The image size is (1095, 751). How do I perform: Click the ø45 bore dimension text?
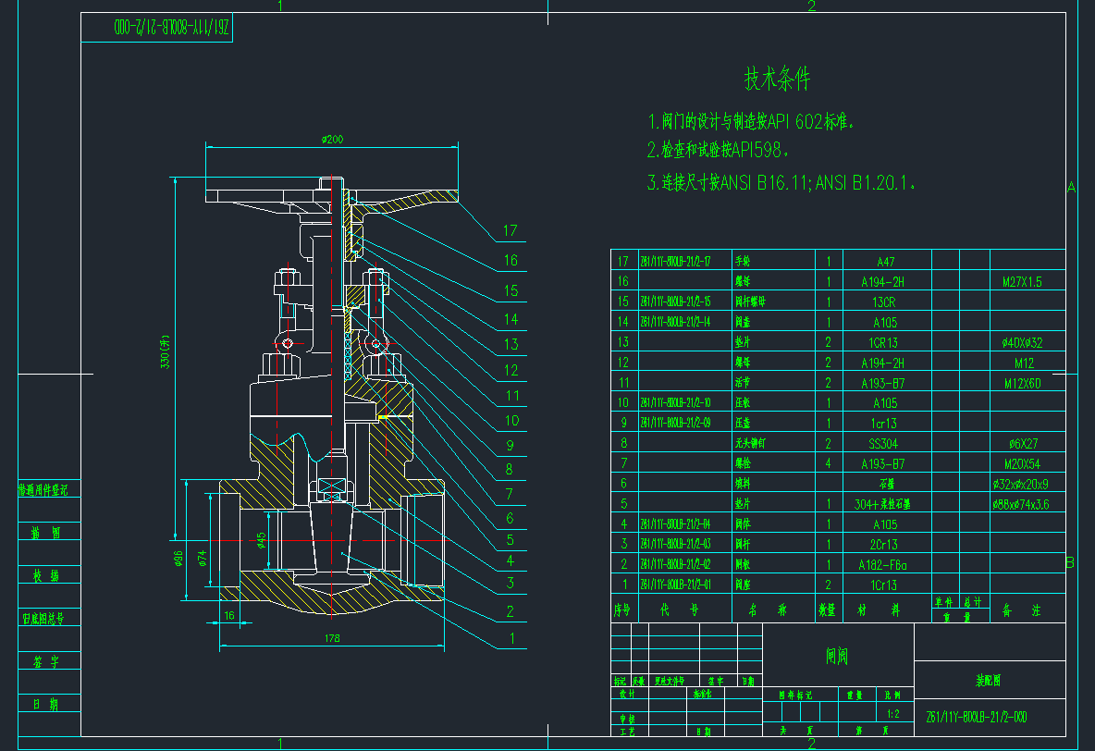pos(262,540)
